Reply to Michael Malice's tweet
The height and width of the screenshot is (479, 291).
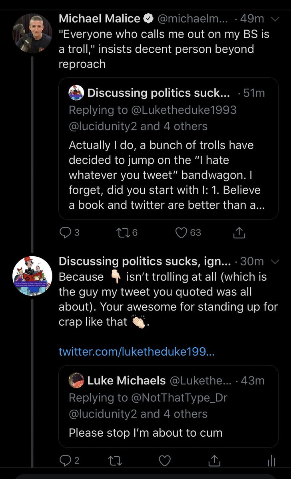pyautogui.click(x=66, y=232)
